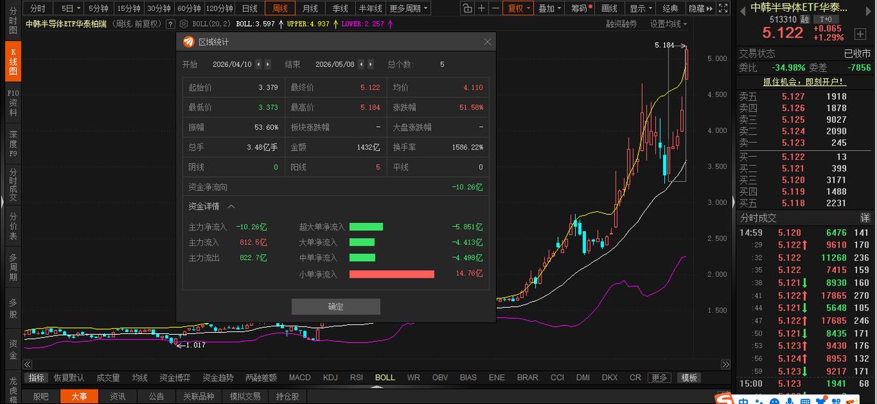Click 恢复默认 in indicator bar

(x=69, y=377)
